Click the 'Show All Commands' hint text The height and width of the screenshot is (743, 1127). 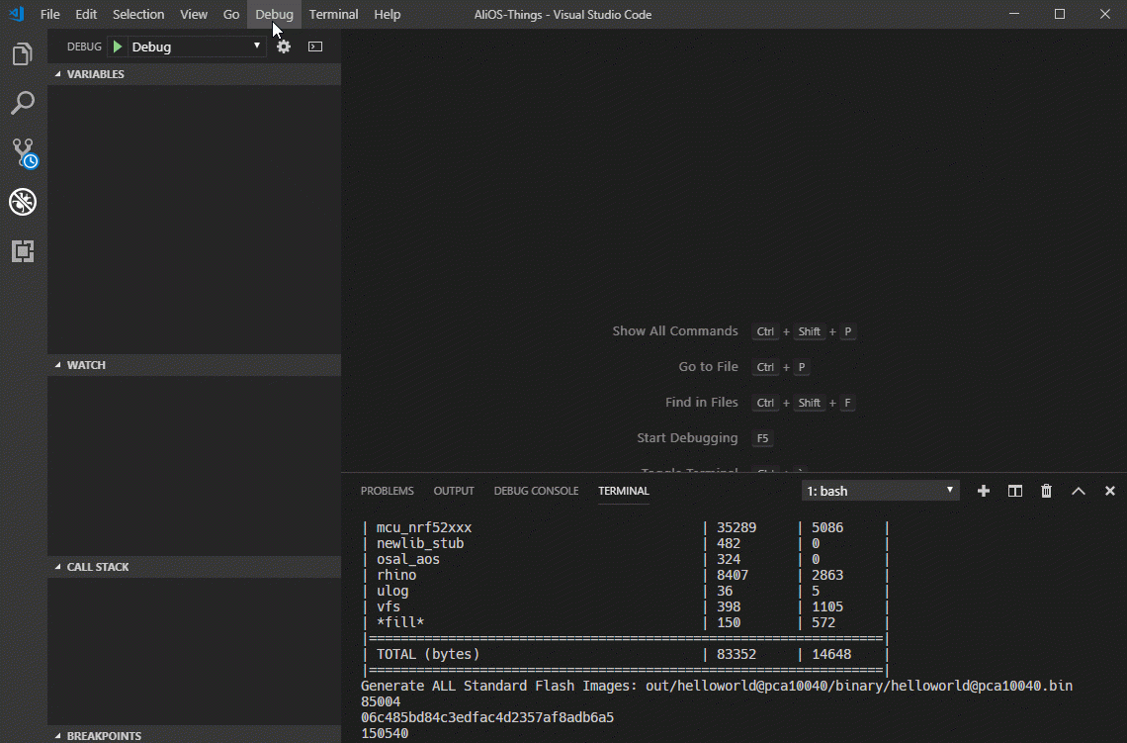(x=675, y=330)
